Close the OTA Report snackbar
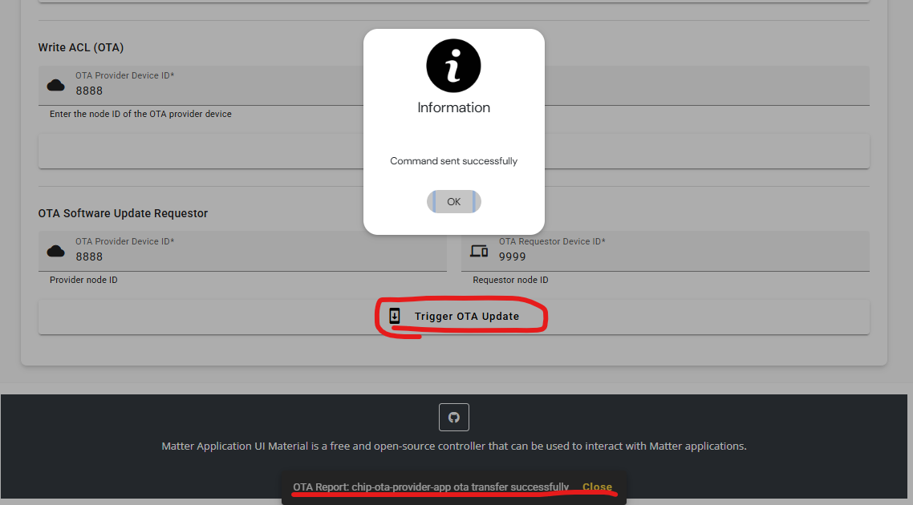Screen dimensions: 913x505 tap(597, 487)
